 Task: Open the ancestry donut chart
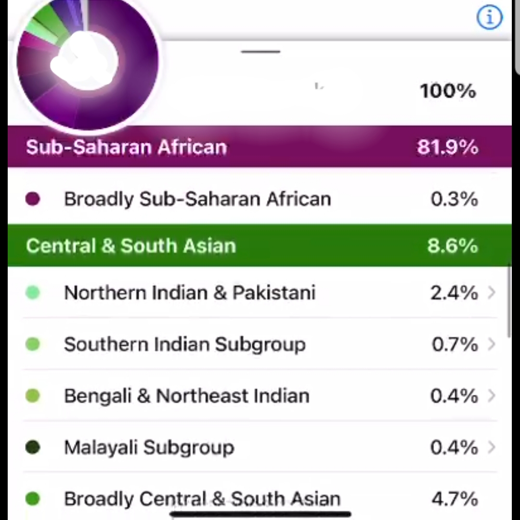pos(88,61)
